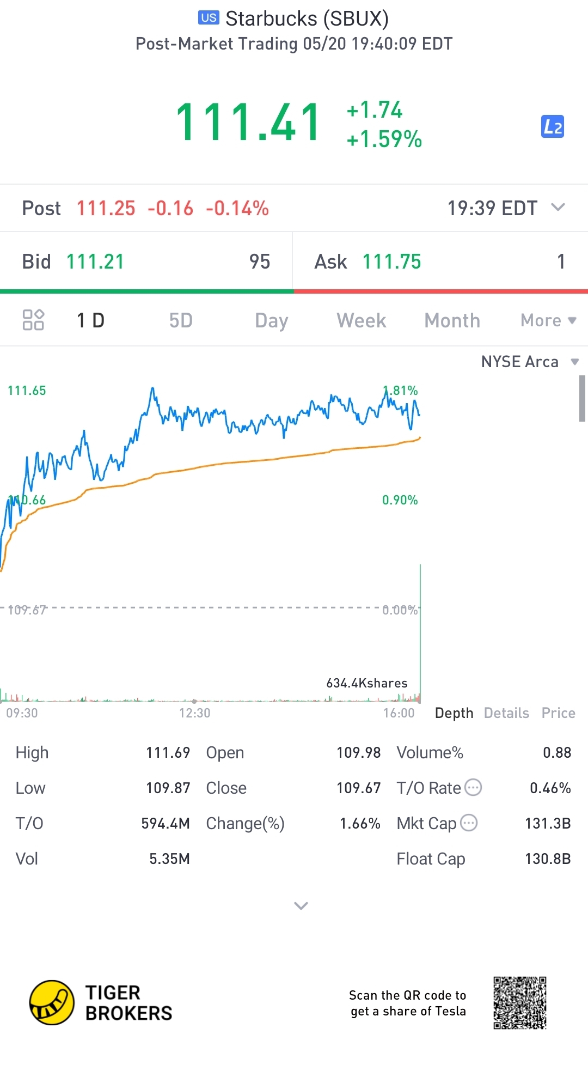This screenshot has width=588, height=1077.
Task: Grab the depth panel scrollbar handle
Action: point(582,398)
